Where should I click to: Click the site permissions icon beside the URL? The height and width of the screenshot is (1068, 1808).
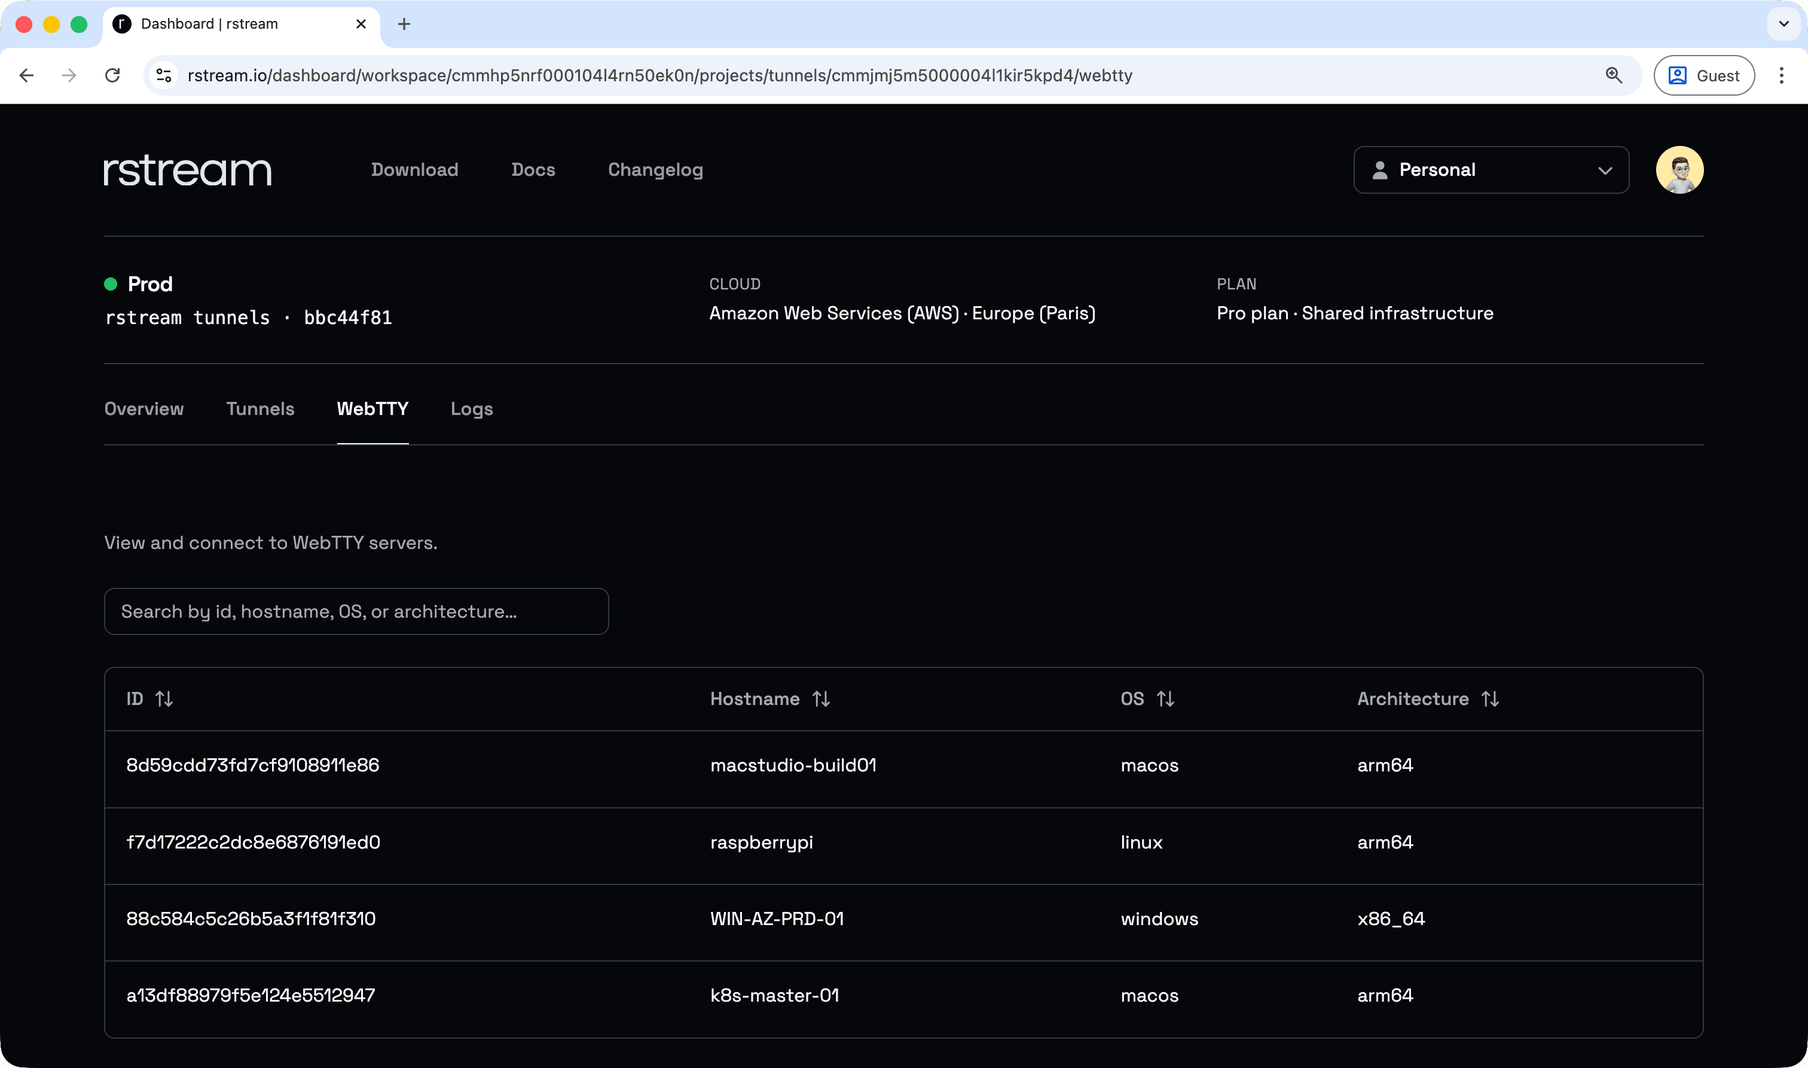tap(163, 75)
